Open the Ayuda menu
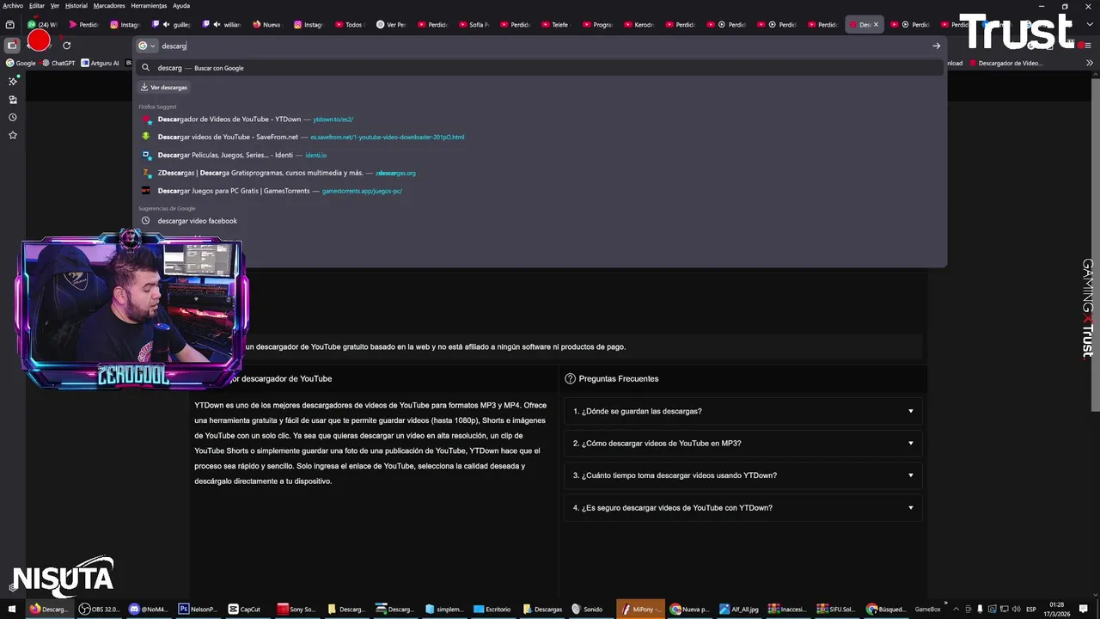The image size is (1100, 619). (181, 5)
